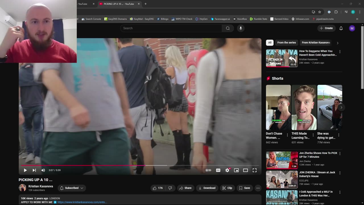Image resolution: width=364 pixels, height=205 pixels.
Task: Open options for How To Daygame video
Action: tap(340, 52)
